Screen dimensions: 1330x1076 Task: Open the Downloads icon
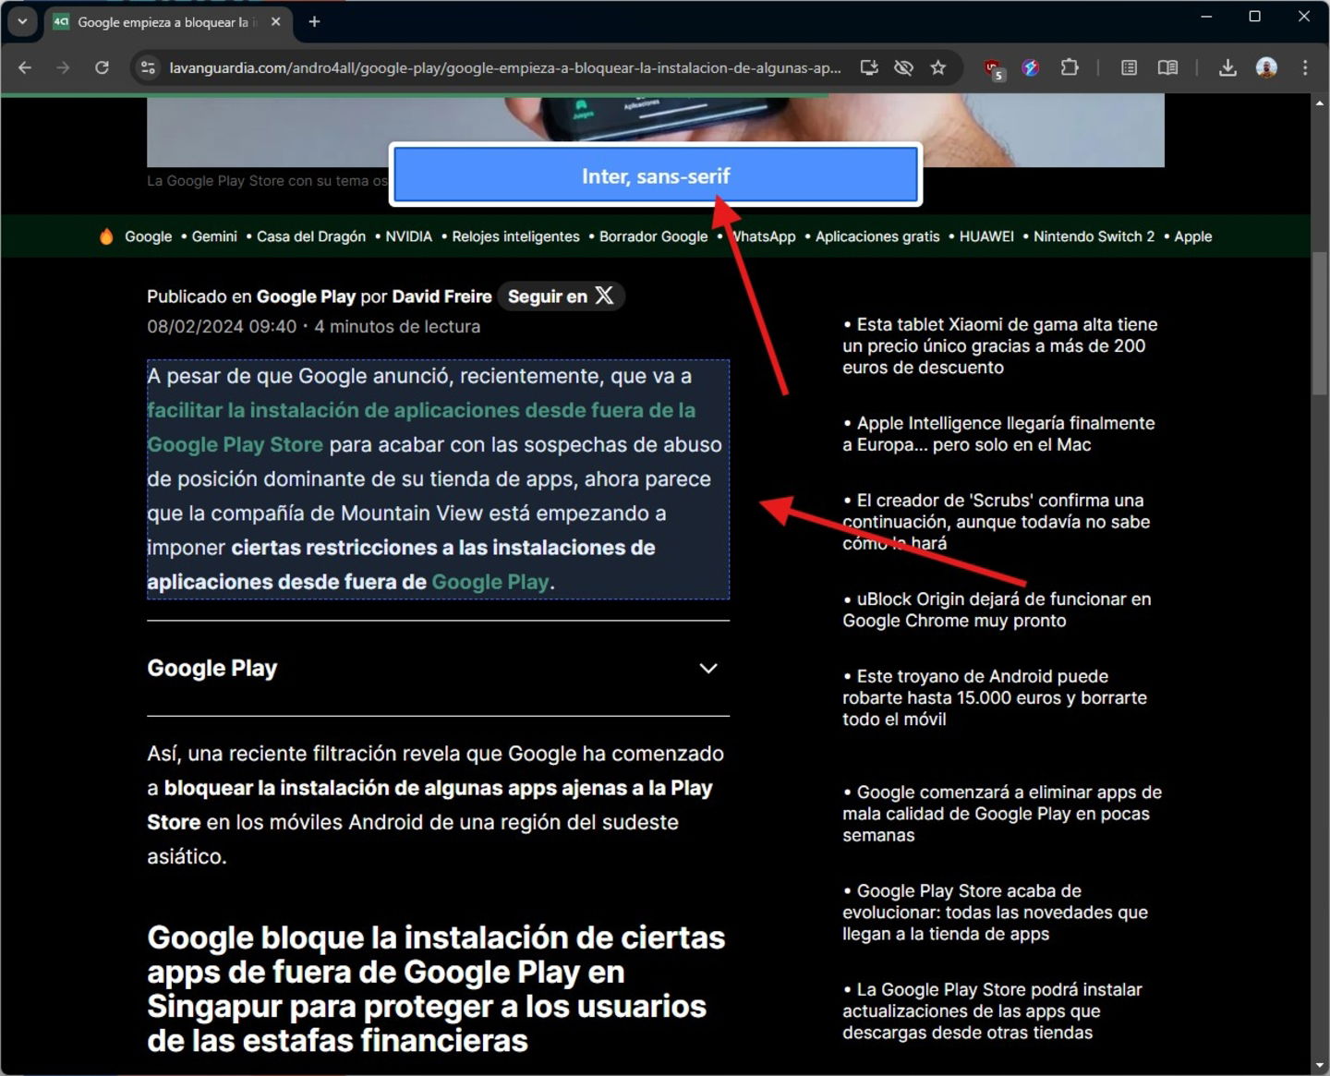pos(1227,67)
